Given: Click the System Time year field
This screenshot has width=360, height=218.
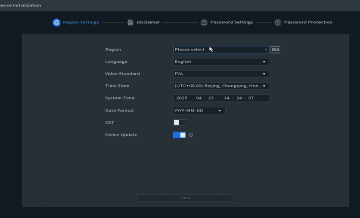Looking at the screenshot, I should (x=182, y=98).
